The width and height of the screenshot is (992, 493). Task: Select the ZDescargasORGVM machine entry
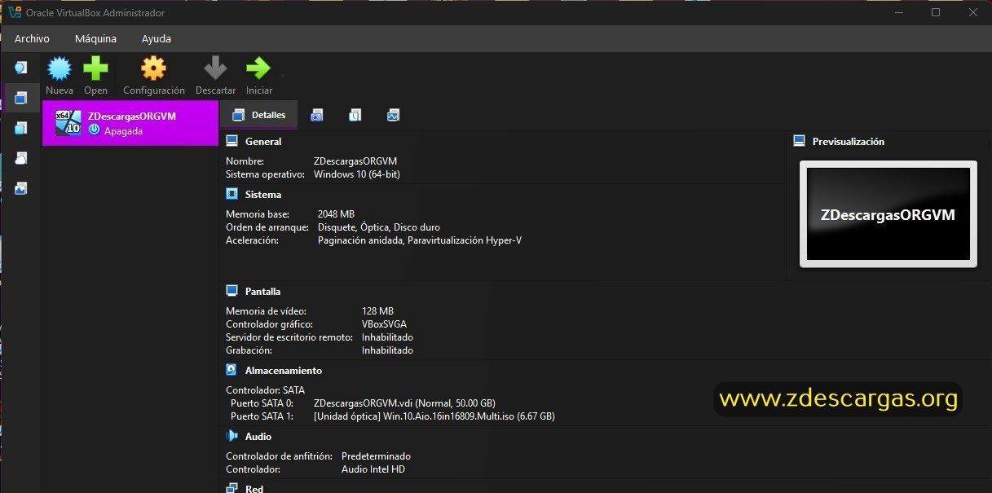pyautogui.click(x=130, y=123)
